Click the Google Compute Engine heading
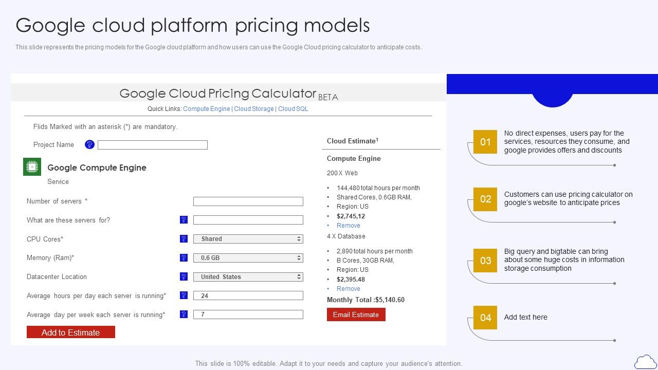Viewport: 658px width, 370px height. pyautogui.click(x=97, y=168)
